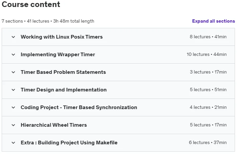Screen dimensions: 237x154
Task: Click the 5 lectures • 51min label
Action: click(x=208, y=90)
